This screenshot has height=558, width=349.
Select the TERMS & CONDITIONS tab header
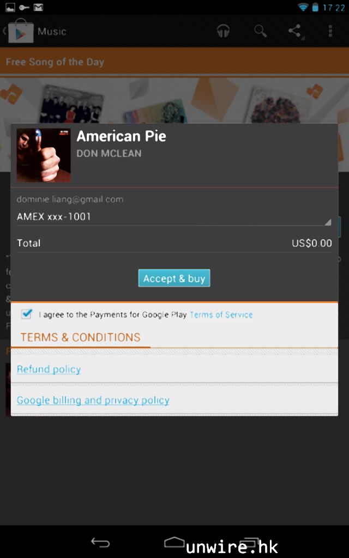(81, 337)
